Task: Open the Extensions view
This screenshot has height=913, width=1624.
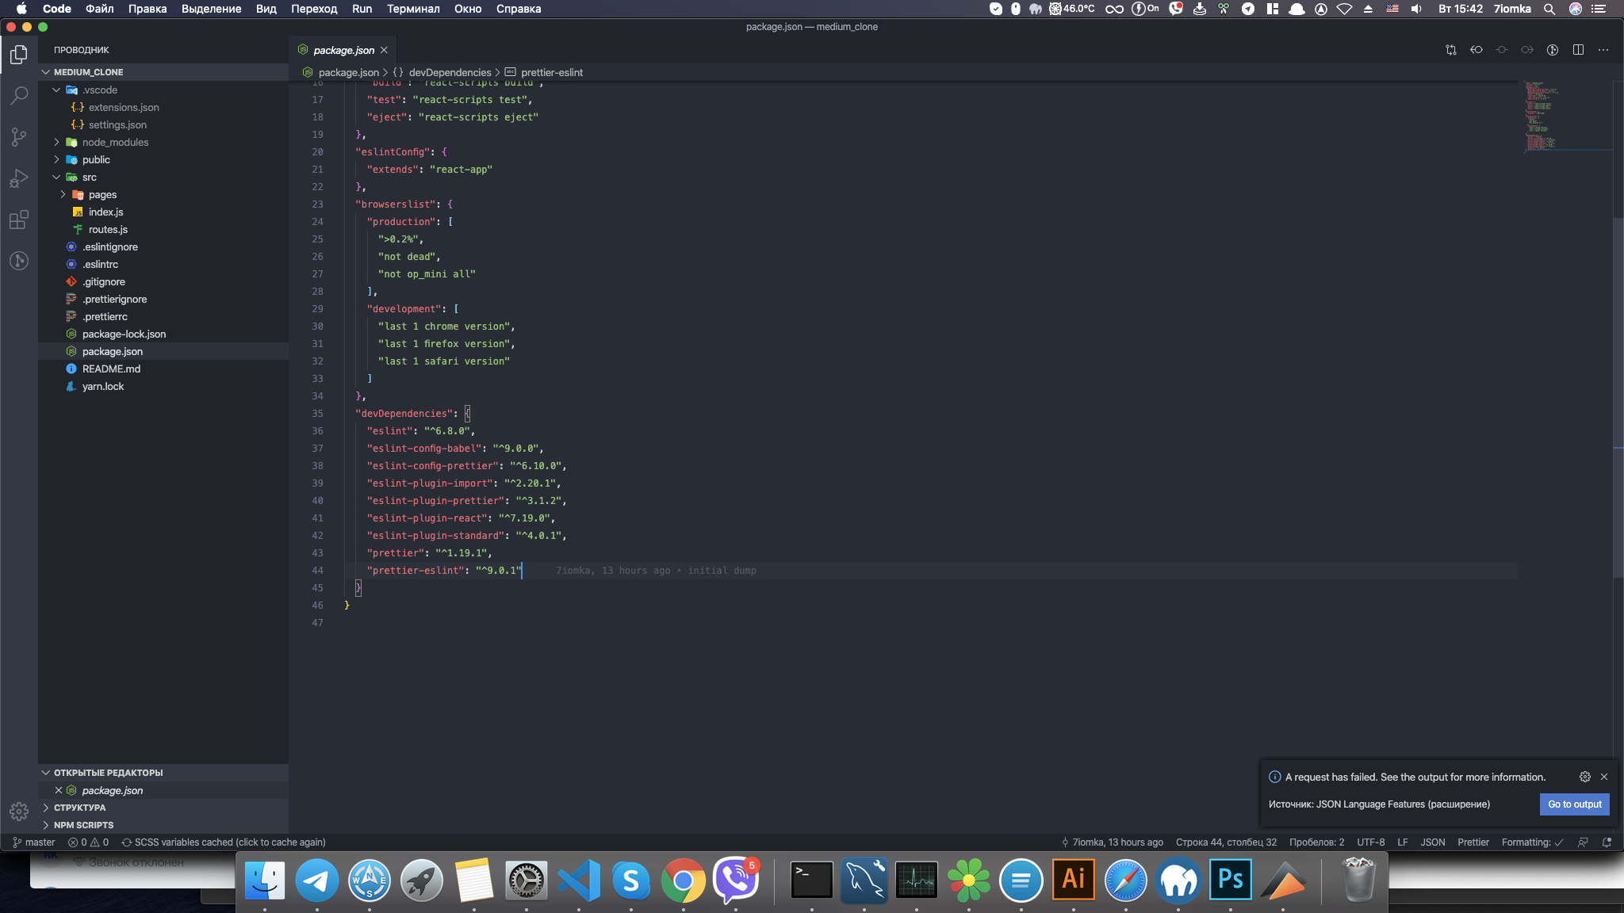Action: (x=18, y=220)
